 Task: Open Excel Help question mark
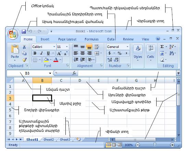(158, 39)
